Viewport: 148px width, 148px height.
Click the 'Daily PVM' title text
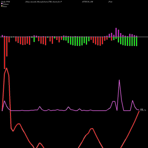point(6,2)
